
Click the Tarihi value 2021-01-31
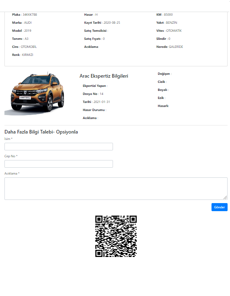102,102
